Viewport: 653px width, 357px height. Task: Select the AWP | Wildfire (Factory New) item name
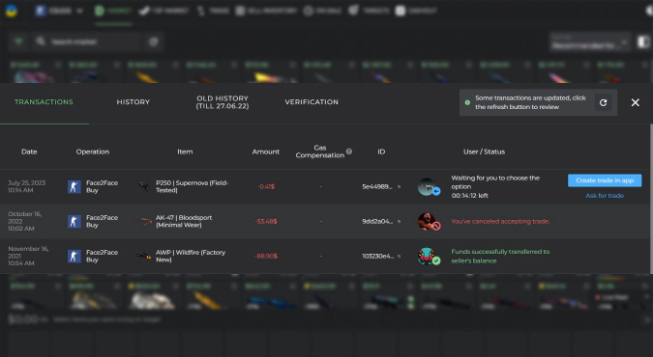(x=191, y=256)
